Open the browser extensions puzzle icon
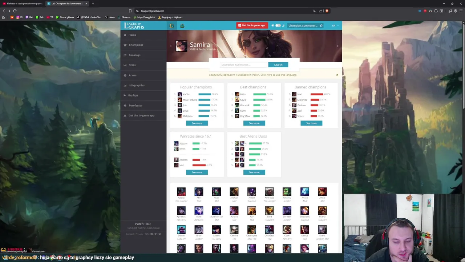Screen dimensions: 465x262 click(x=436, y=11)
